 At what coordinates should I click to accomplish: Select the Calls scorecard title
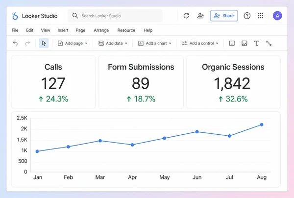[53, 67]
